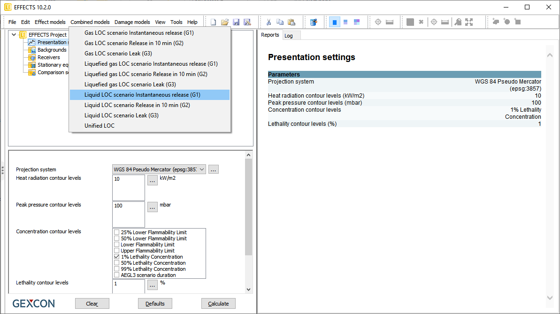Click the New project blank page icon
The width and height of the screenshot is (560, 314).
point(214,22)
